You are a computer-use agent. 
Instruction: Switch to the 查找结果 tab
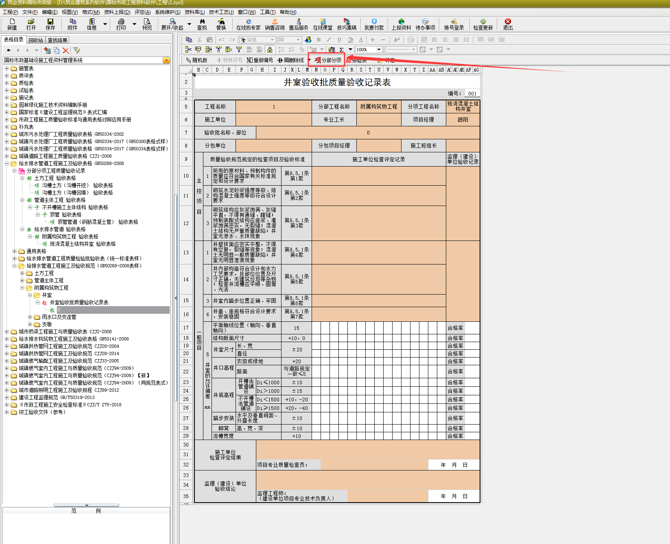57,40
